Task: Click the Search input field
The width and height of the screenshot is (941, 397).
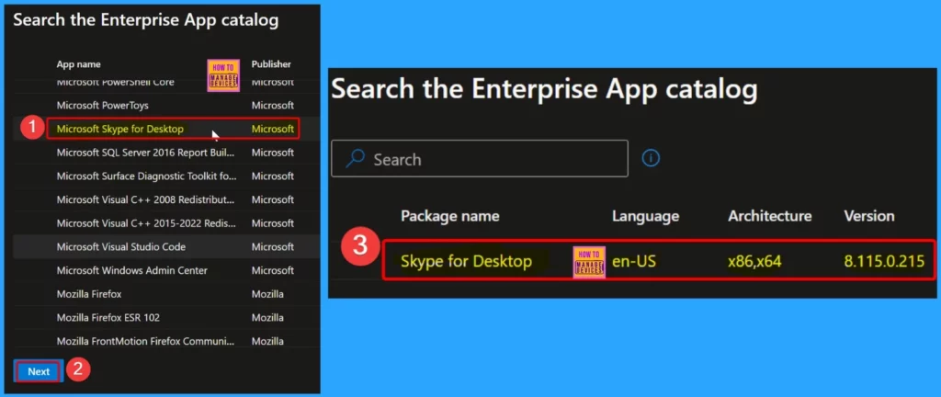Action: (480, 158)
